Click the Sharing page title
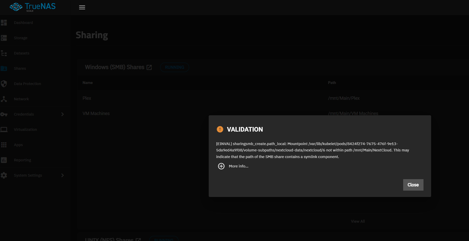 click(x=92, y=35)
